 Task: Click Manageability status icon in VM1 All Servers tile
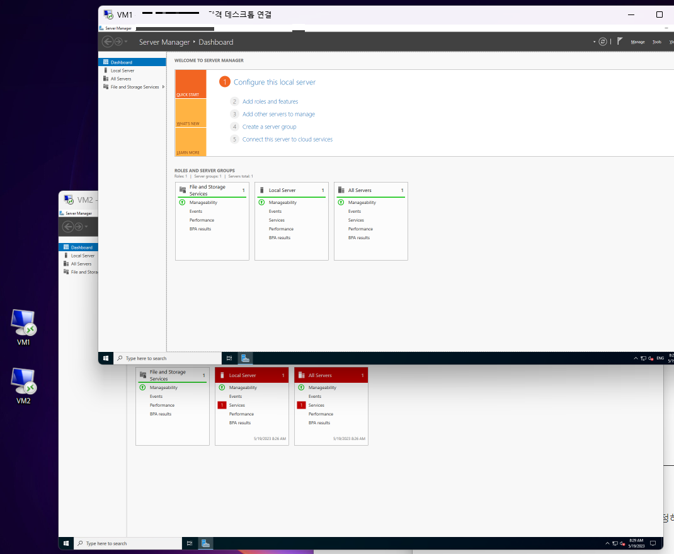[341, 202]
